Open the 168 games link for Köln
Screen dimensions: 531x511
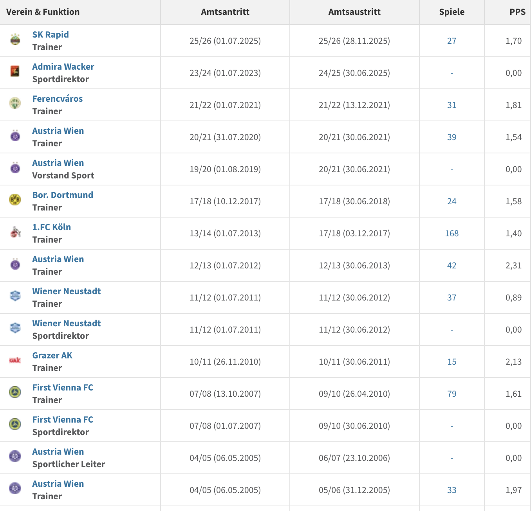[452, 234]
